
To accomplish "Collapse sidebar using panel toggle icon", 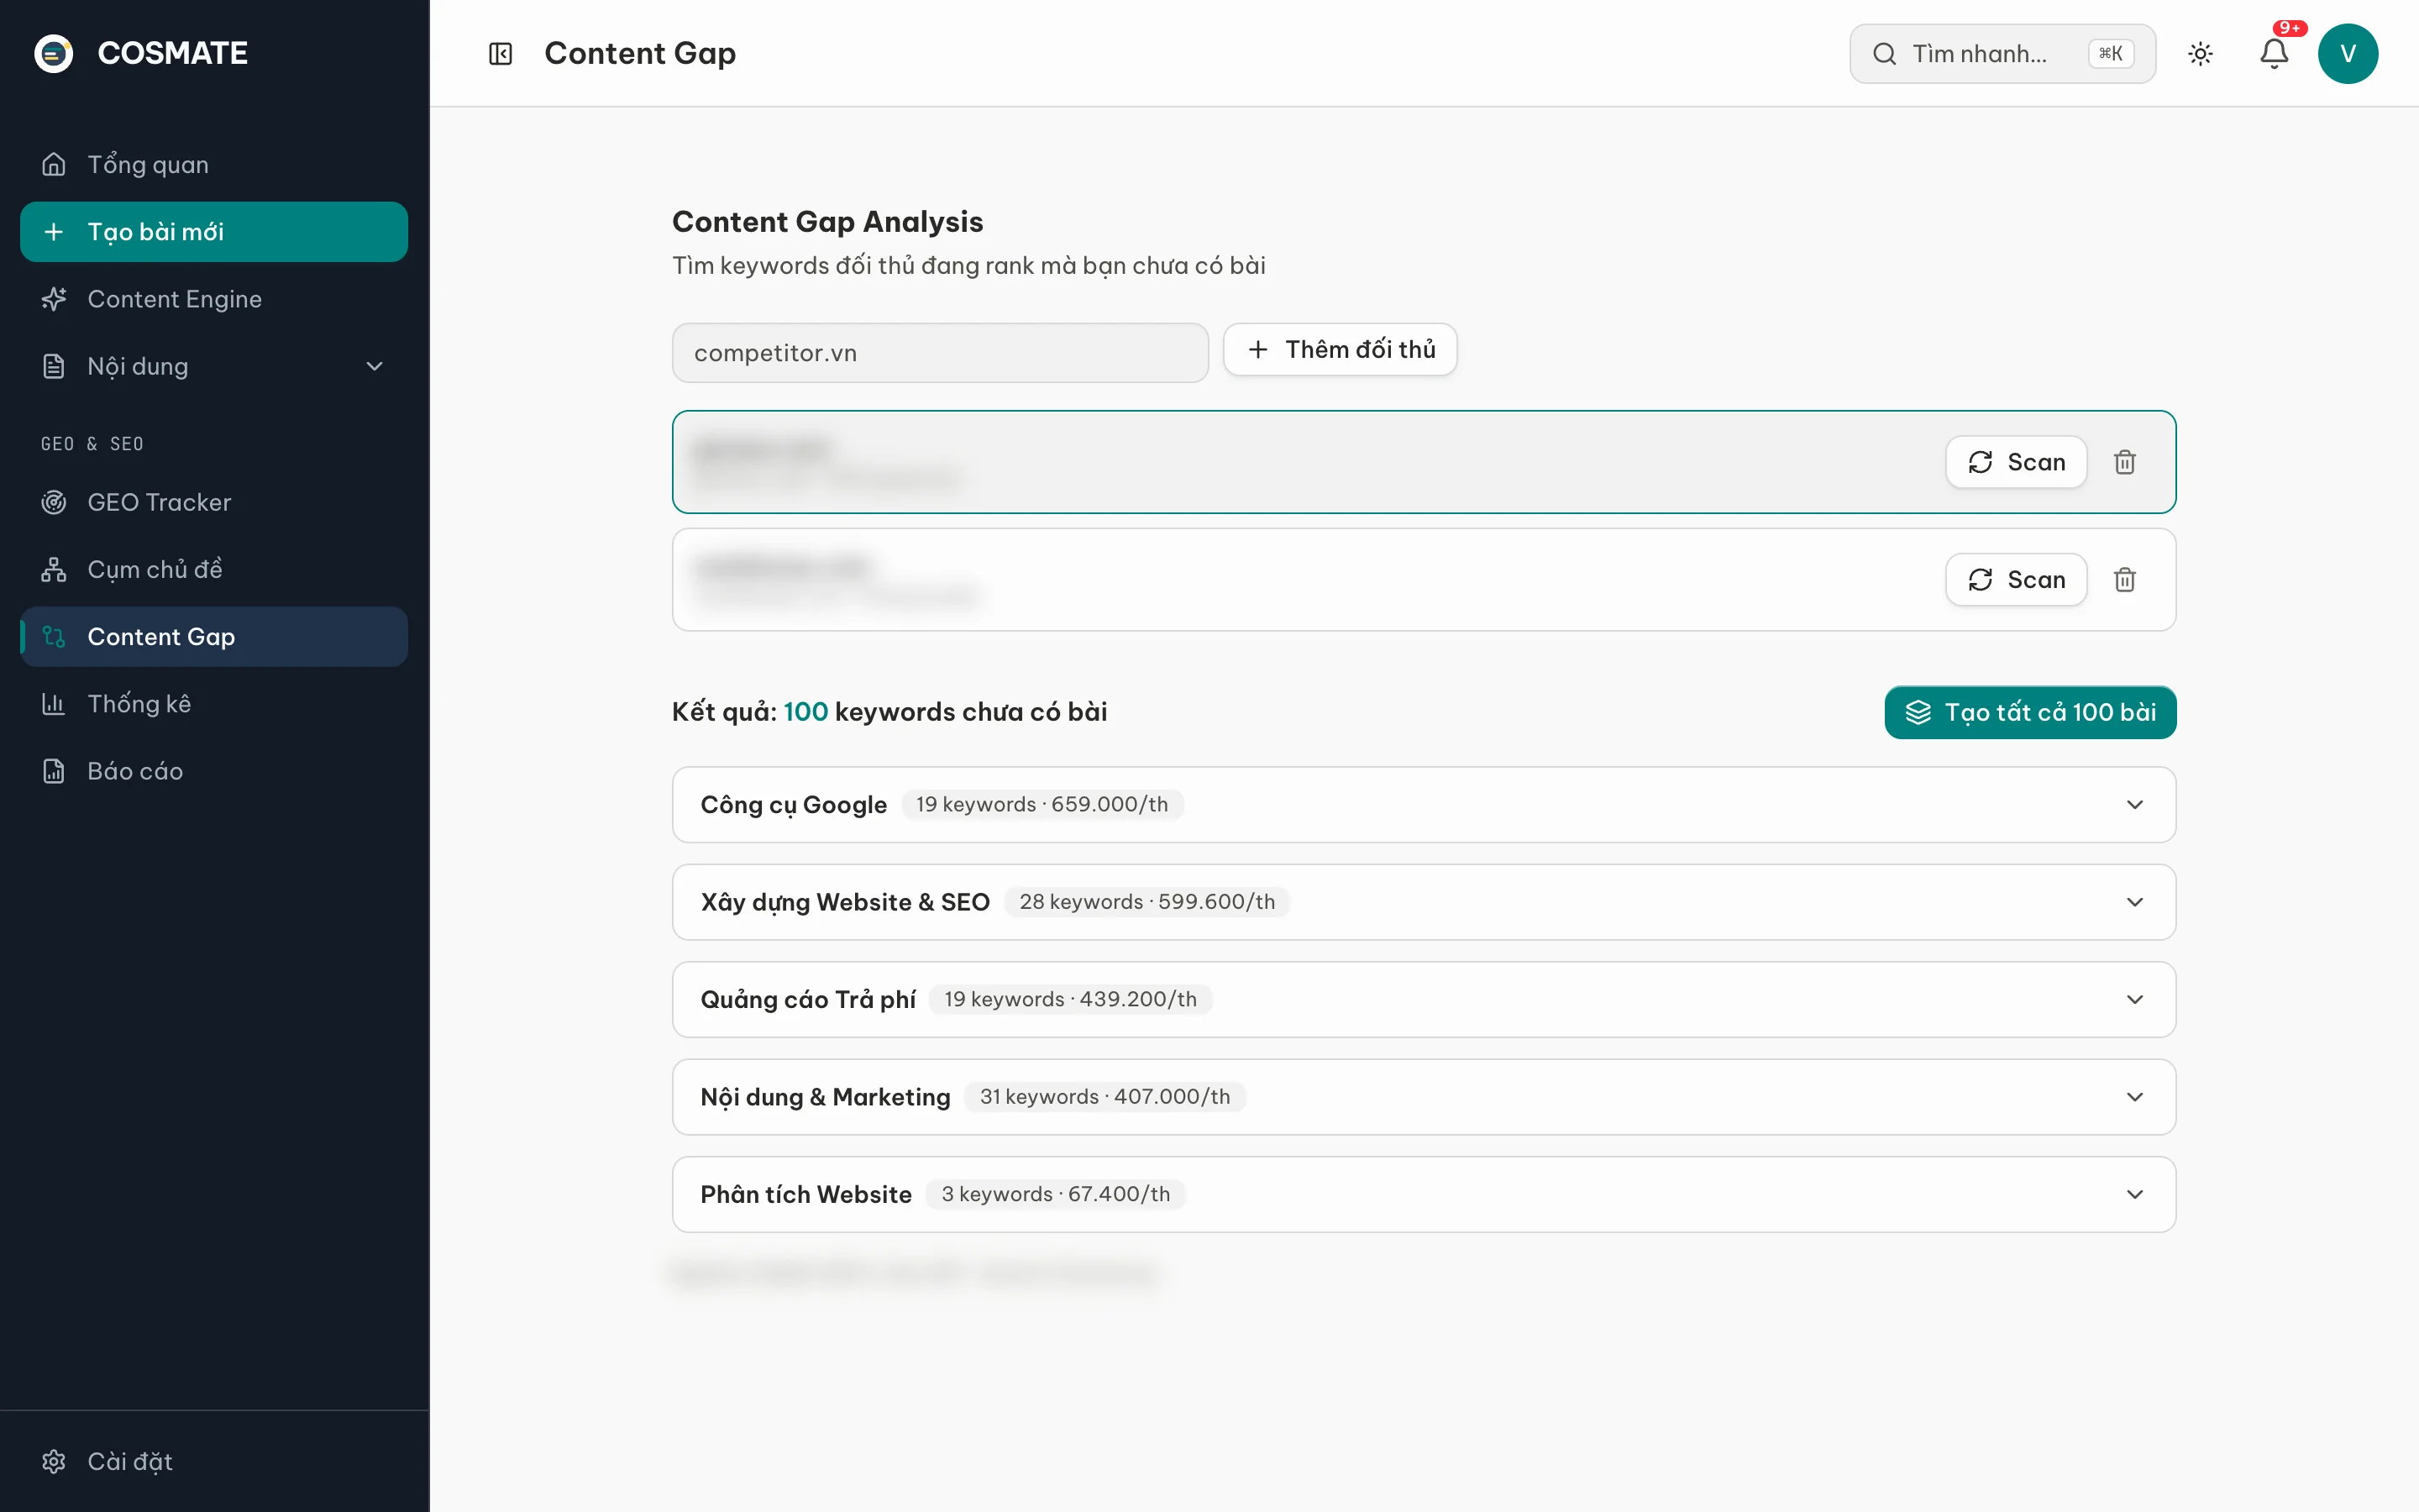I will point(501,53).
